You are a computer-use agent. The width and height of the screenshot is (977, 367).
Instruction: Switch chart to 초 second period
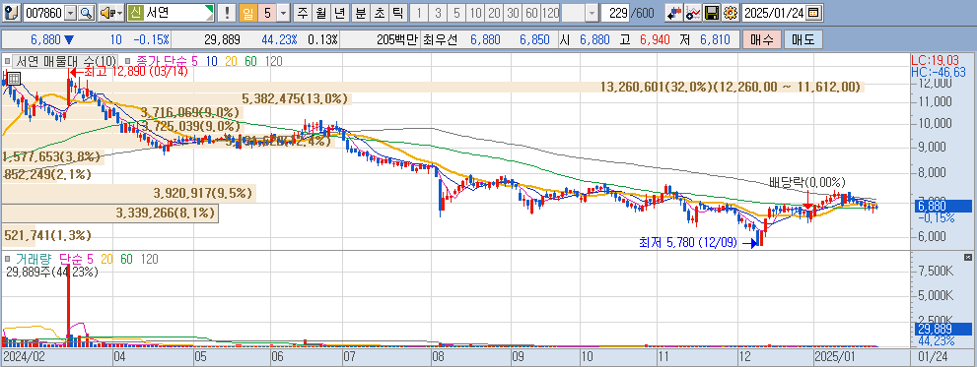(x=380, y=13)
